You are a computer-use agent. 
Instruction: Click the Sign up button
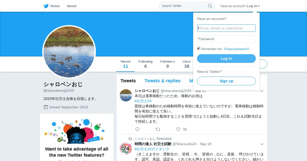coord(226,81)
